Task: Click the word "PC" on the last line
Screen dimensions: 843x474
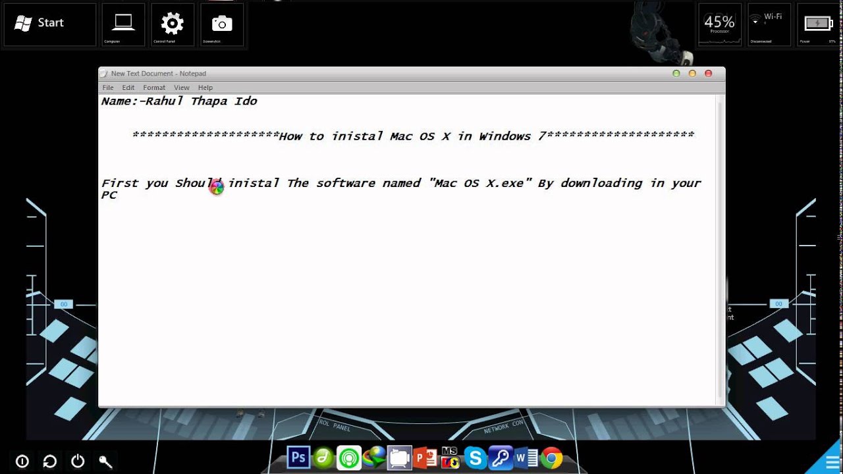Action: (109, 195)
